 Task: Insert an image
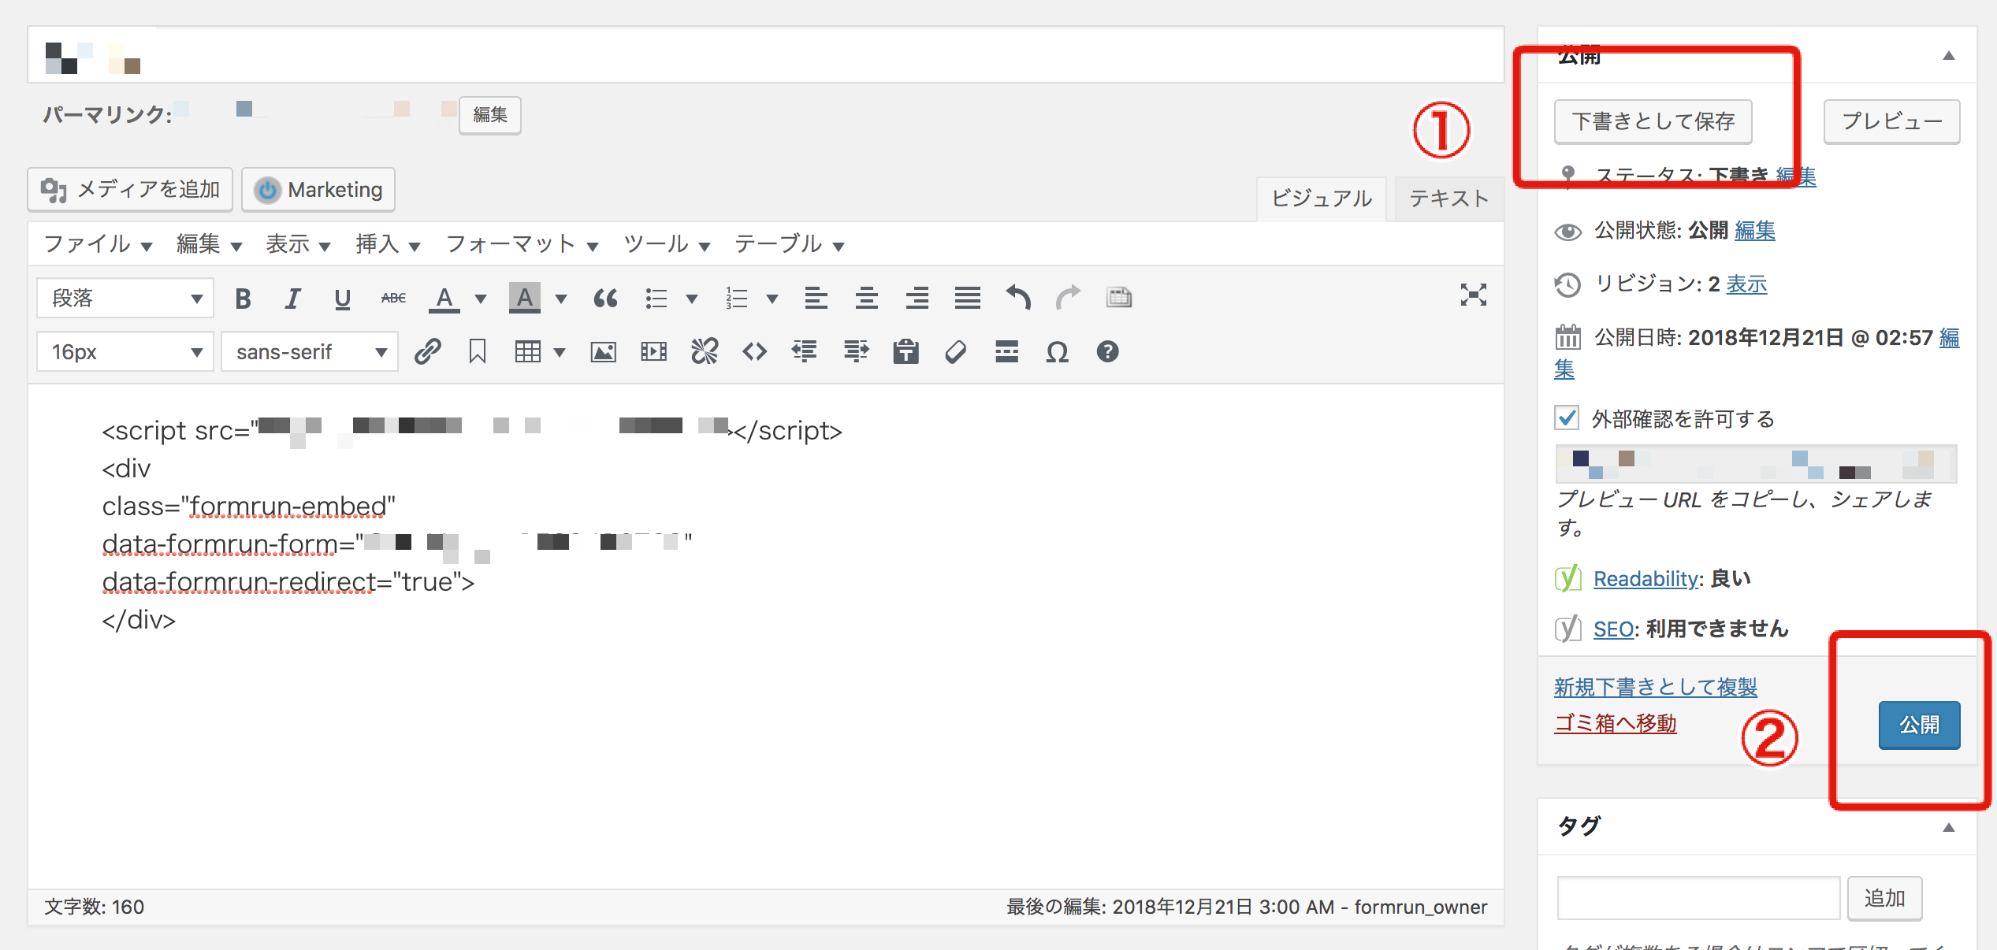coord(603,351)
